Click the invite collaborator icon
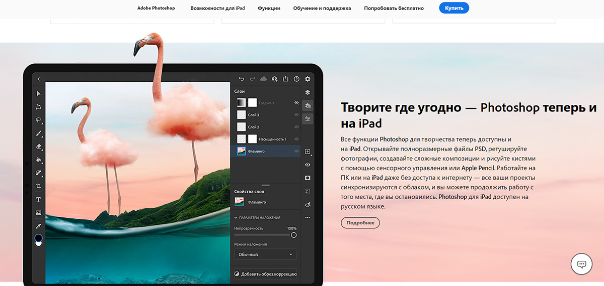The height and width of the screenshot is (286, 604). pos(275,79)
